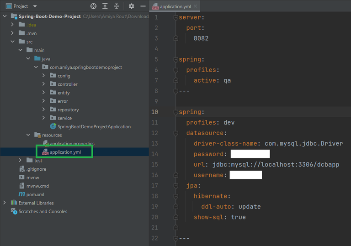Click line 10 in the editor gutter
Image resolution: width=351 pixels, height=246 pixels.
click(154, 112)
